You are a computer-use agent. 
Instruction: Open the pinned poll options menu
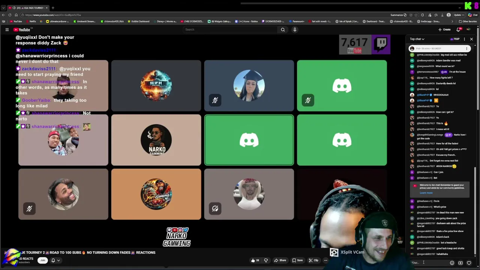(466, 48)
